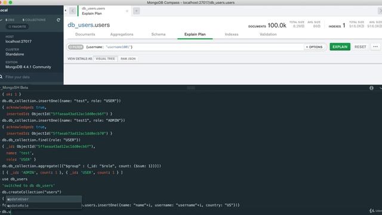Go to the previous tab using the back arrow
The height and width of the screenshot is (215, 382).
click(72, 11)
